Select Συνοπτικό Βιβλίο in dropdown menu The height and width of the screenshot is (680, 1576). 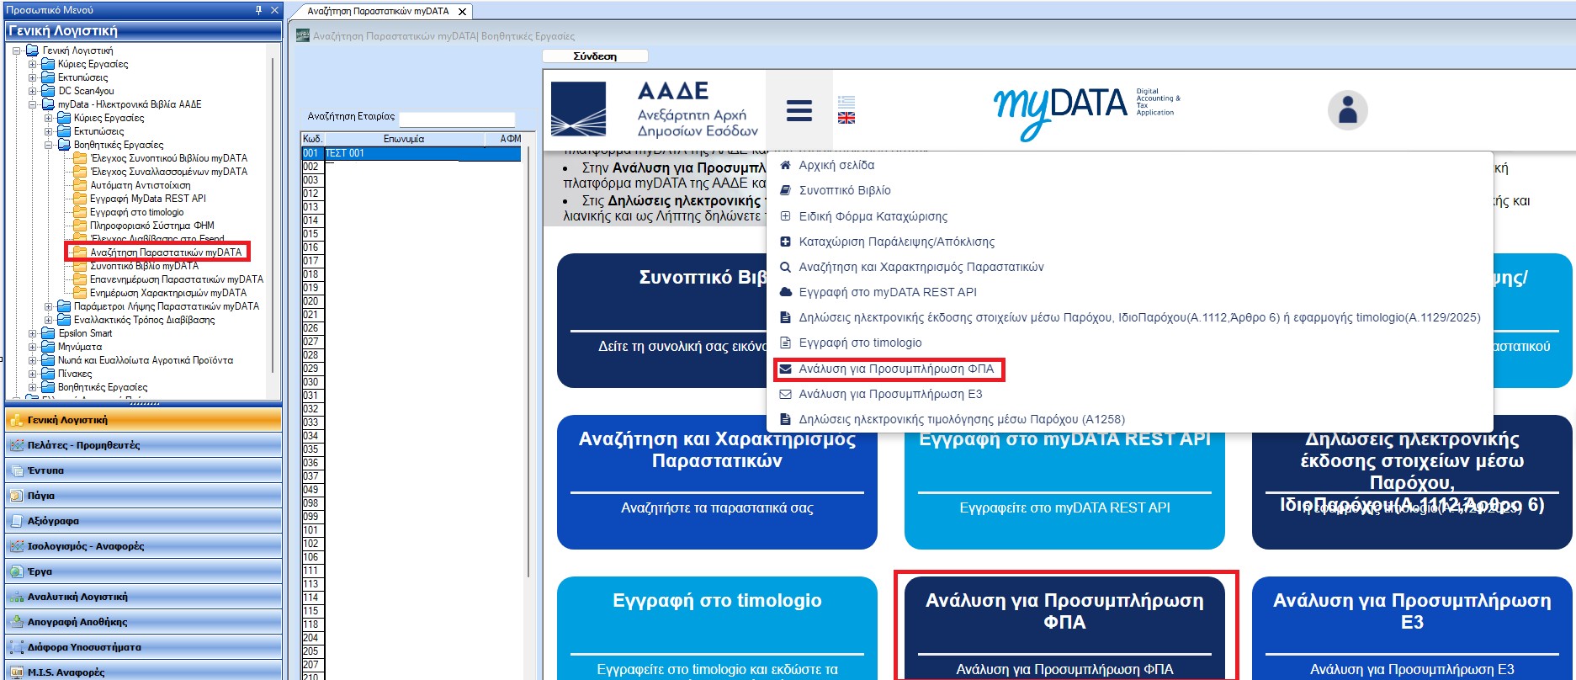tap(844, 190)
